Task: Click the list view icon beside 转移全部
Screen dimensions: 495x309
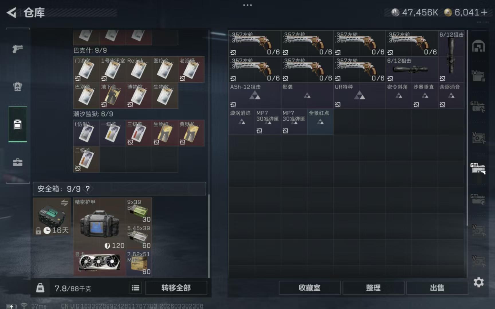Action: (x=135, y=288)
